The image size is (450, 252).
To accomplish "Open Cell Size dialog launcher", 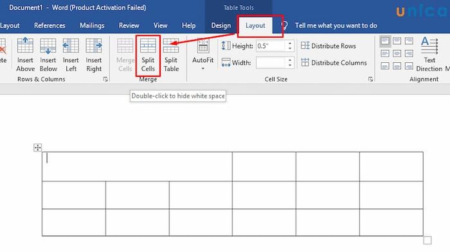I will coord(370,80).
